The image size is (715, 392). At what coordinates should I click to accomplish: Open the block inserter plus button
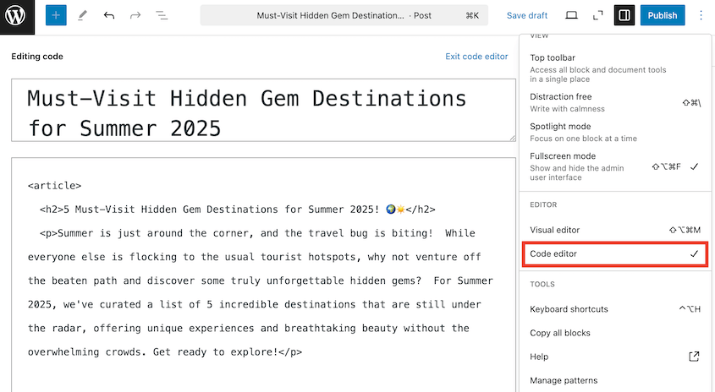pyautogui.click(x=56, y=15)
